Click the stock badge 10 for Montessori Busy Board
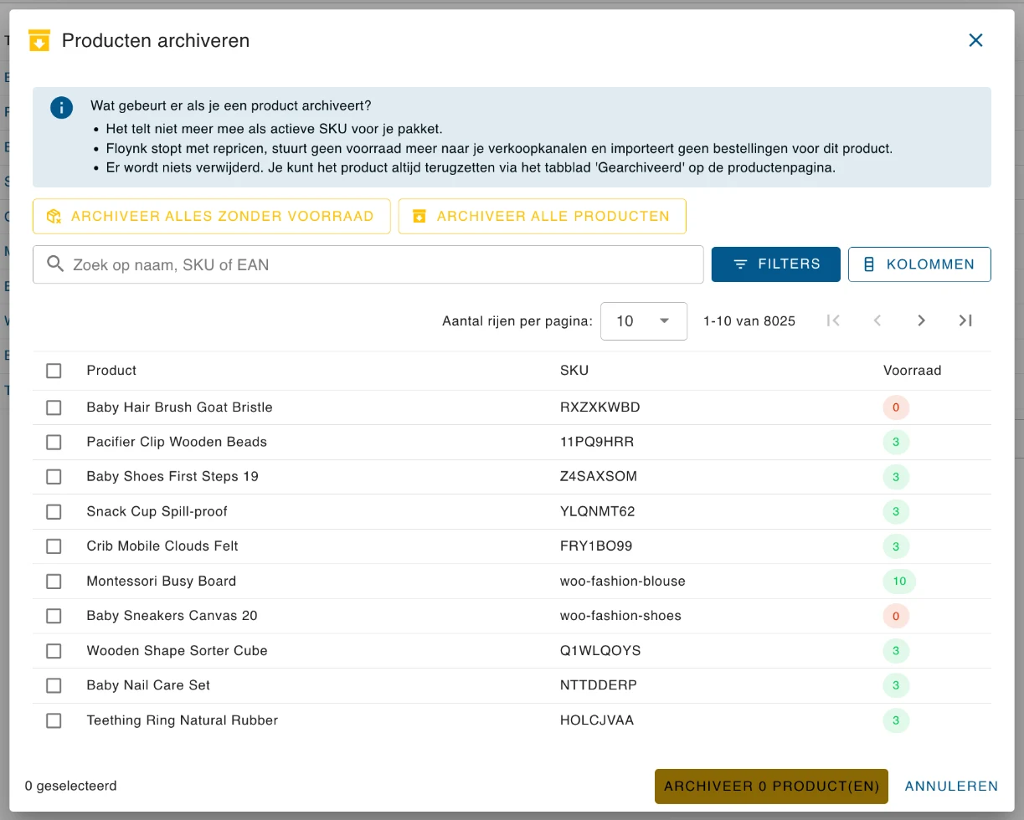Image resolution: width=1024 pixels, height=820 pixels. pyautogui.click(x=899, y=581)
